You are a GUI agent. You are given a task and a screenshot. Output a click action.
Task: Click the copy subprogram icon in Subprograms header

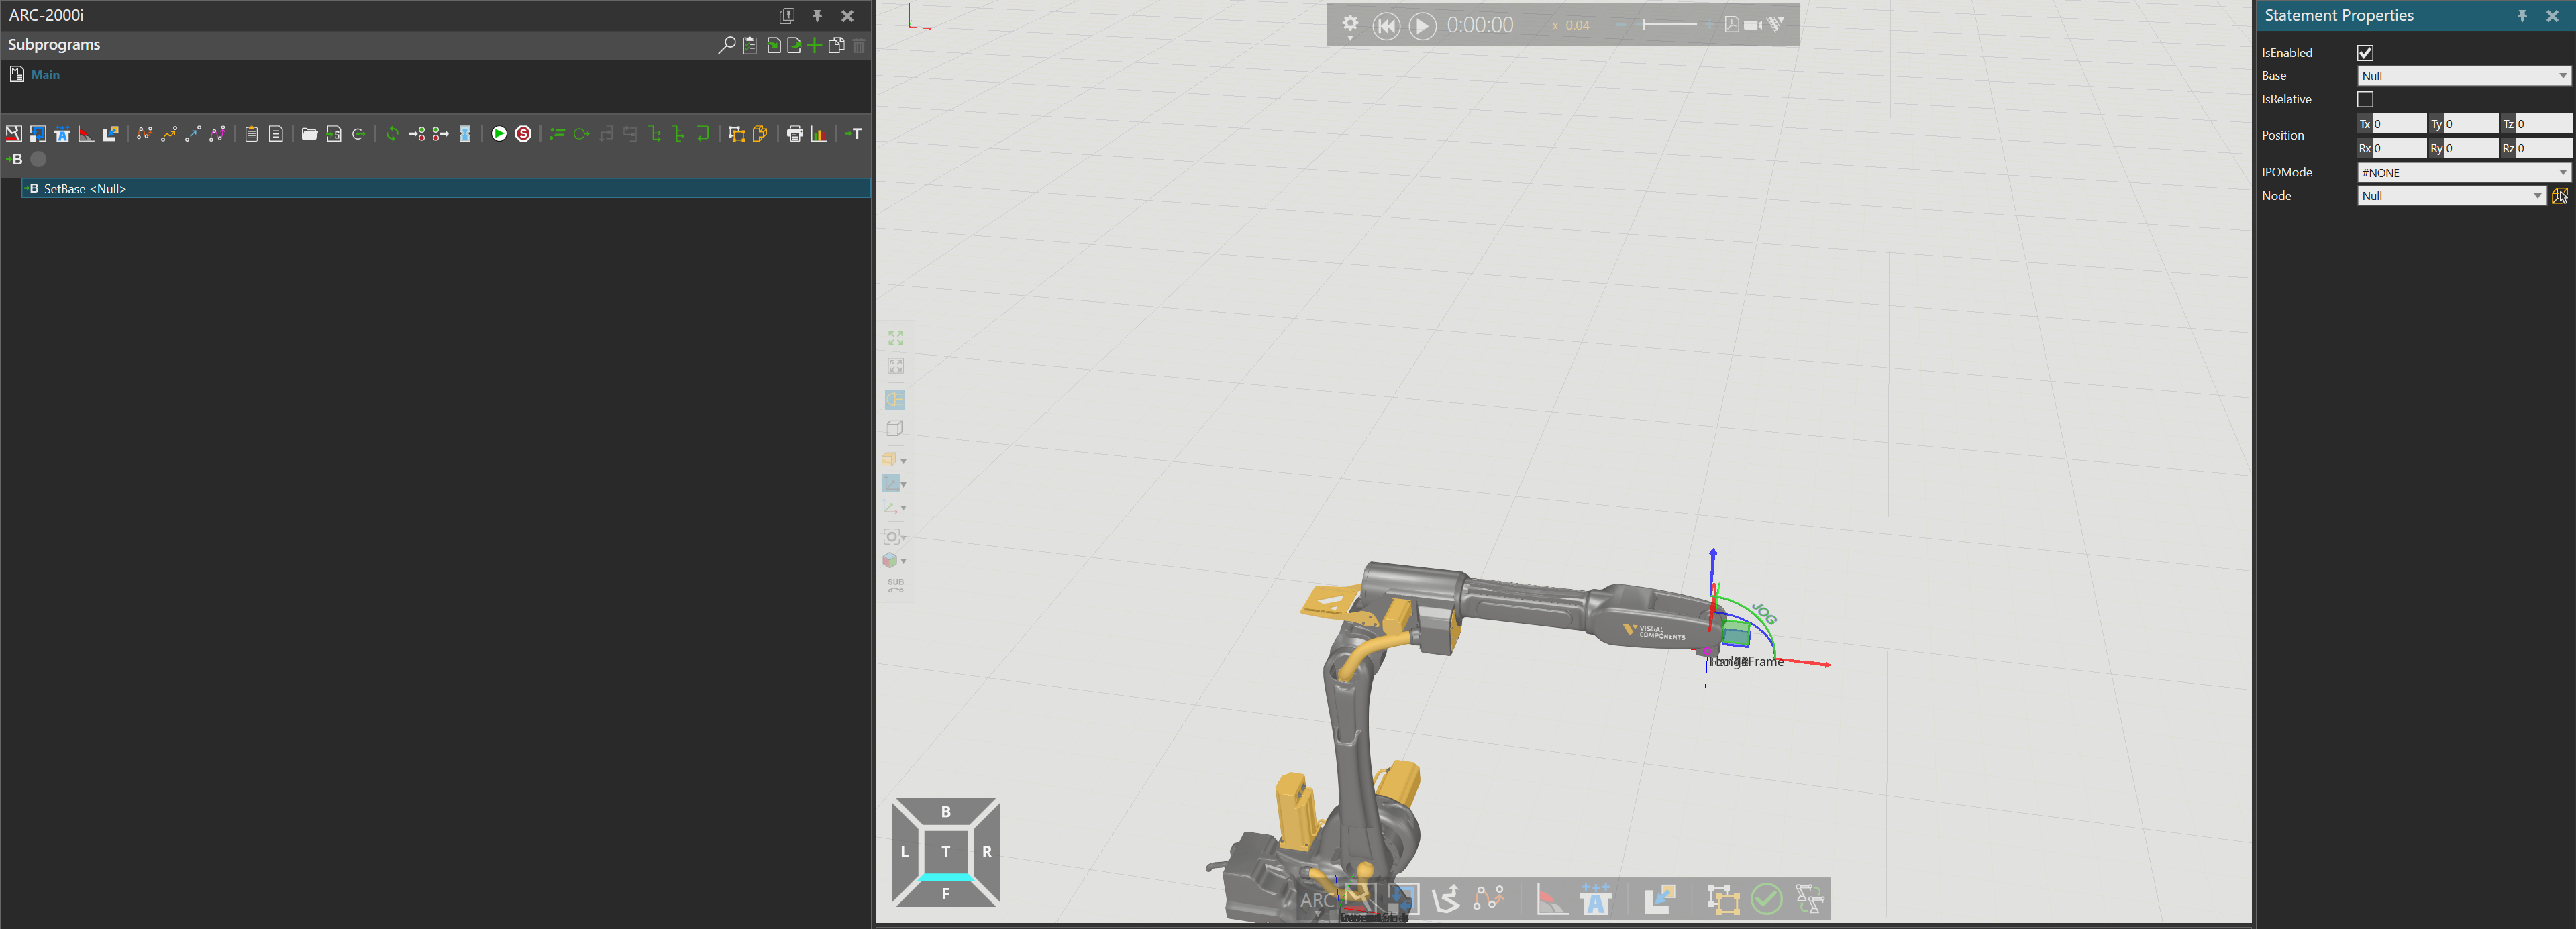(836, 45)
